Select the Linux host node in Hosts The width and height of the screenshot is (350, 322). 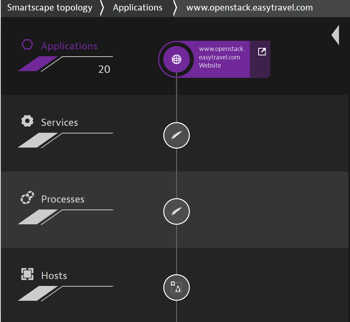click(176, 287)
